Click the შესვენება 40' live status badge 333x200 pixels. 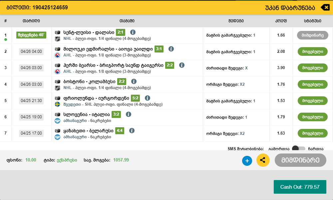(x=31, y=35)
